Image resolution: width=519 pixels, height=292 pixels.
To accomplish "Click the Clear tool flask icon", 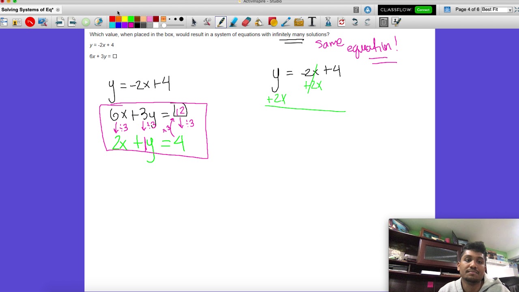I will click(x=328, y=22).
